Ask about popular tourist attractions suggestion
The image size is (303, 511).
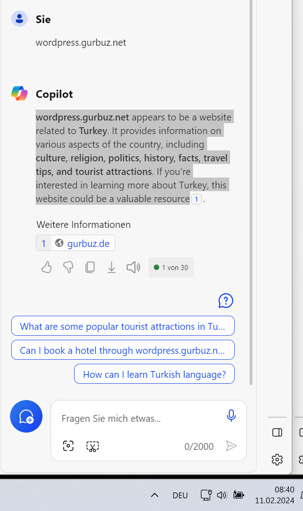[123, 326]
